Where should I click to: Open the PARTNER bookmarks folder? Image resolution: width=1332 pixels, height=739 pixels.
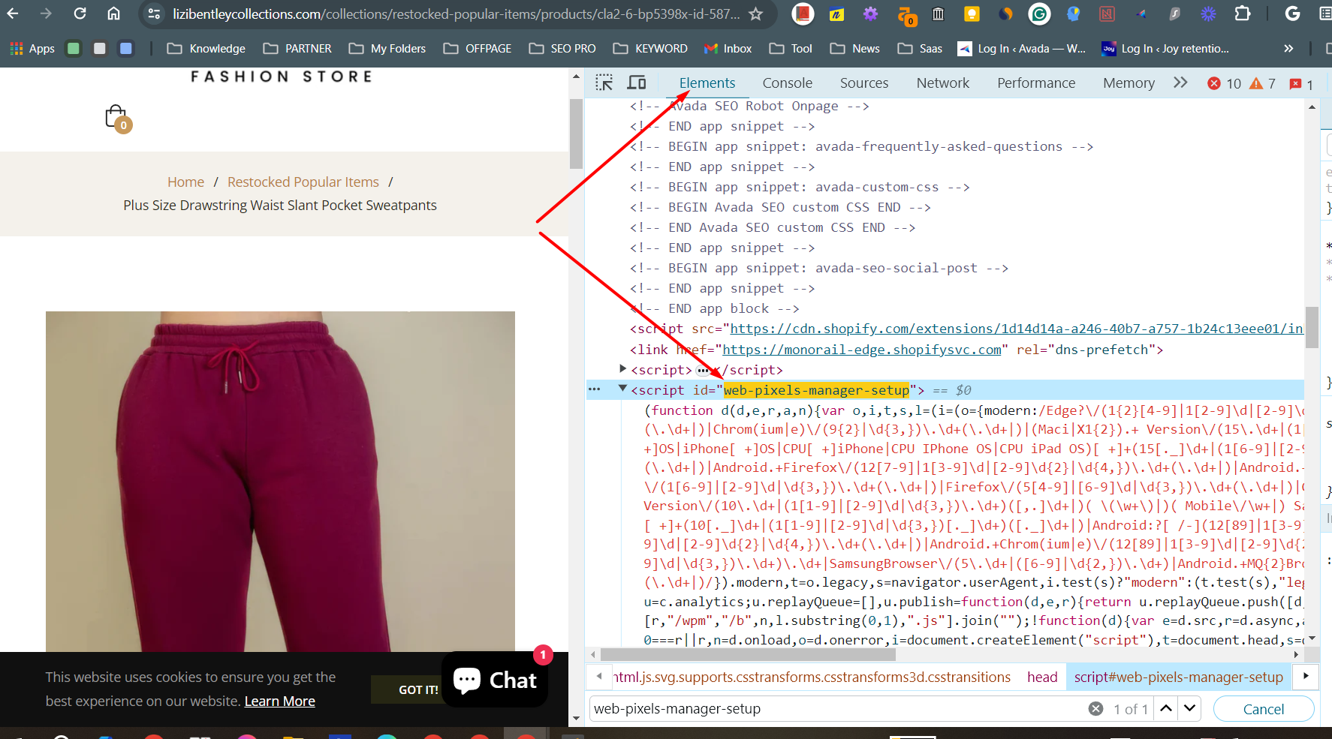point(297,49)
